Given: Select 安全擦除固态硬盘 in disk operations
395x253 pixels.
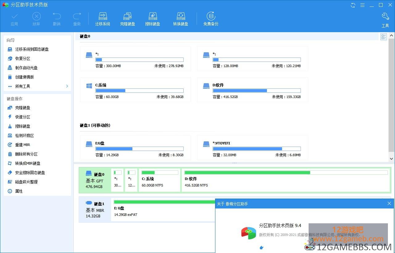Looking at the screenshot, I should 30,173.
